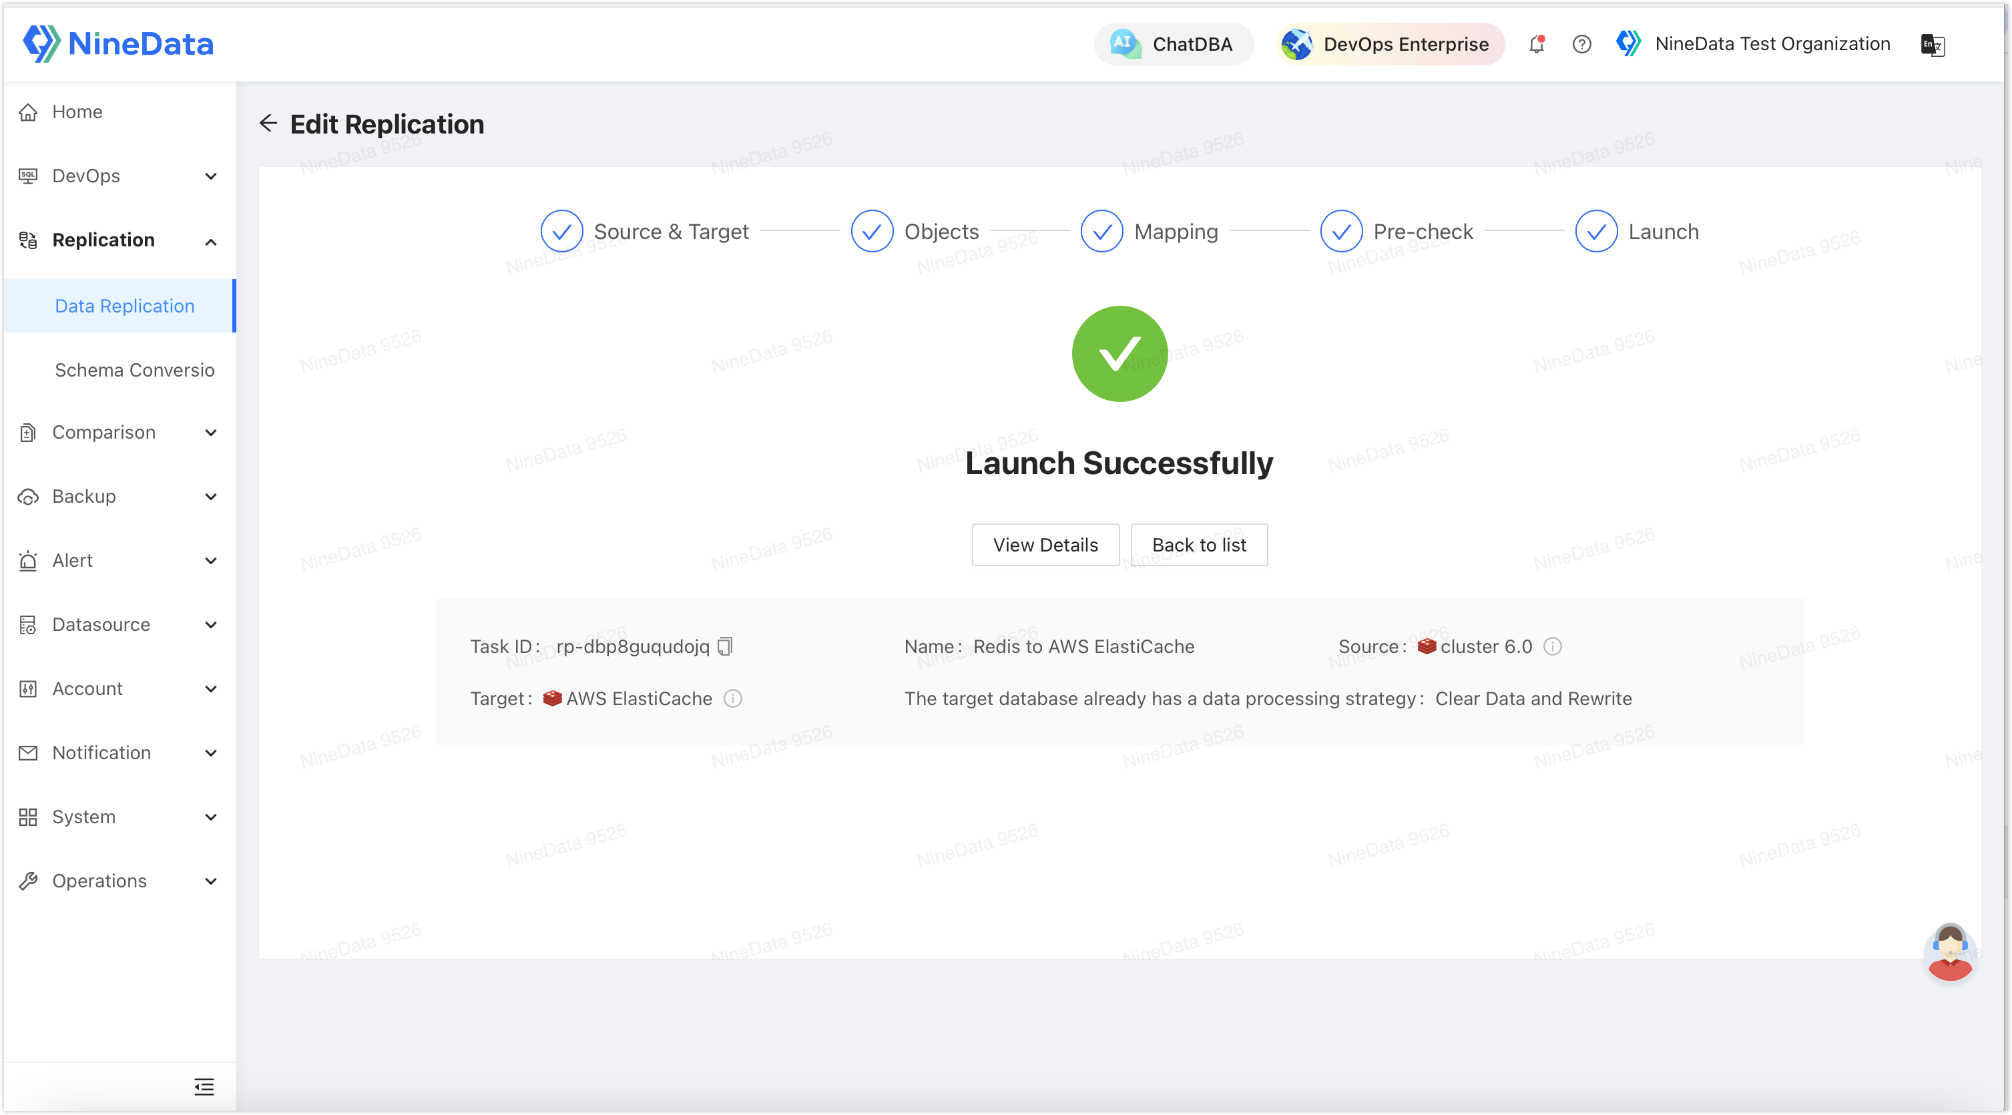2012x1115 pixels.
Task: Go to the Pre-check step
Action: [x=1397, y=231]
